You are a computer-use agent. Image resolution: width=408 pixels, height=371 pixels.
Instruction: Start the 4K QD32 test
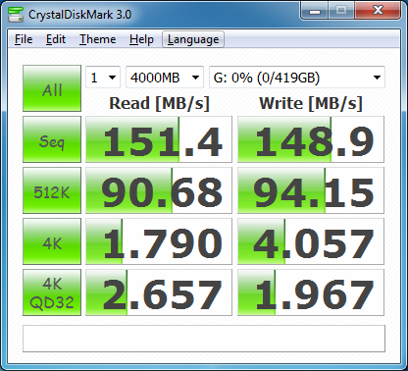coord(52,292)
